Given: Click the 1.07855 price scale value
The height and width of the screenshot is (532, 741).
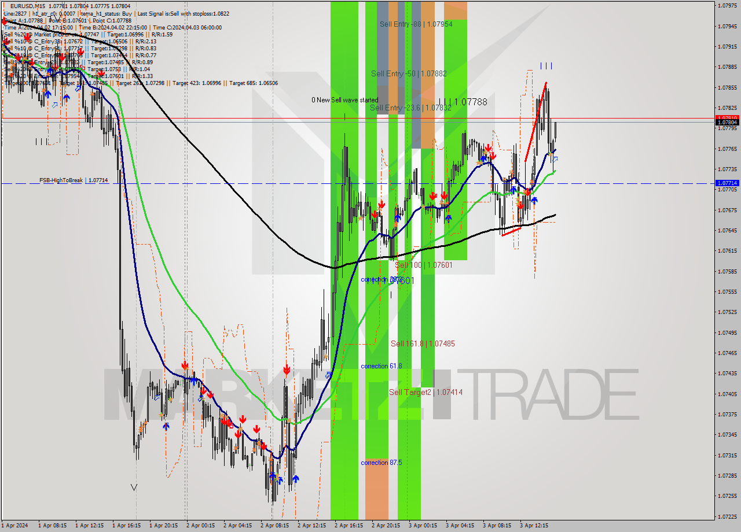Looking at the screenshot, I should [x=727, y=87].
